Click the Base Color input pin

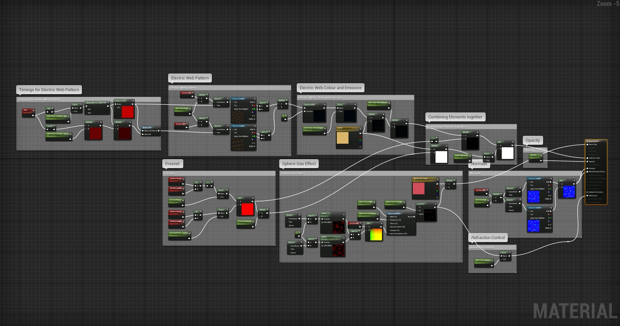(x=588, y=144)
